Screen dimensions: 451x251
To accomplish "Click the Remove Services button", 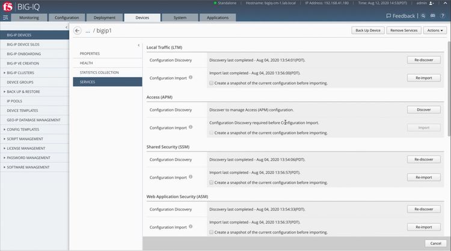I will coord(404,30).
